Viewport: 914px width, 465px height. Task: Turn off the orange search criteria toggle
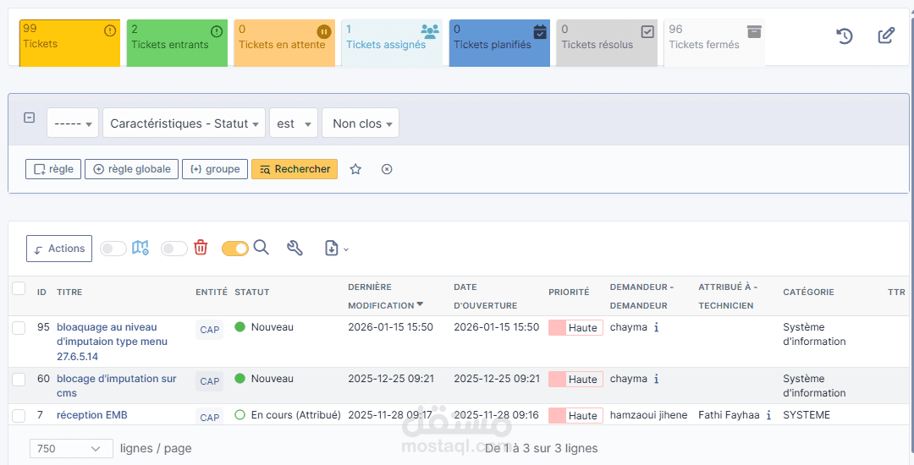[x=235, y=249]
